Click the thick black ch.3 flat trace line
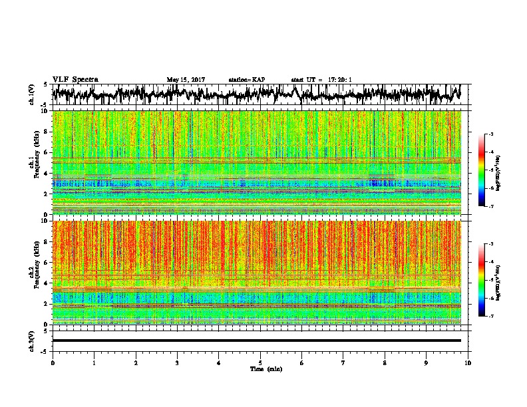Screen dimensions: 527x407 coord(257,340)
